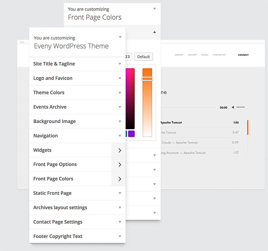The width and height of the screenshot is (268, 251).
Task: Pick a color in the magenta gradient area
Action: pyautogui.click(x=130, y=99)
